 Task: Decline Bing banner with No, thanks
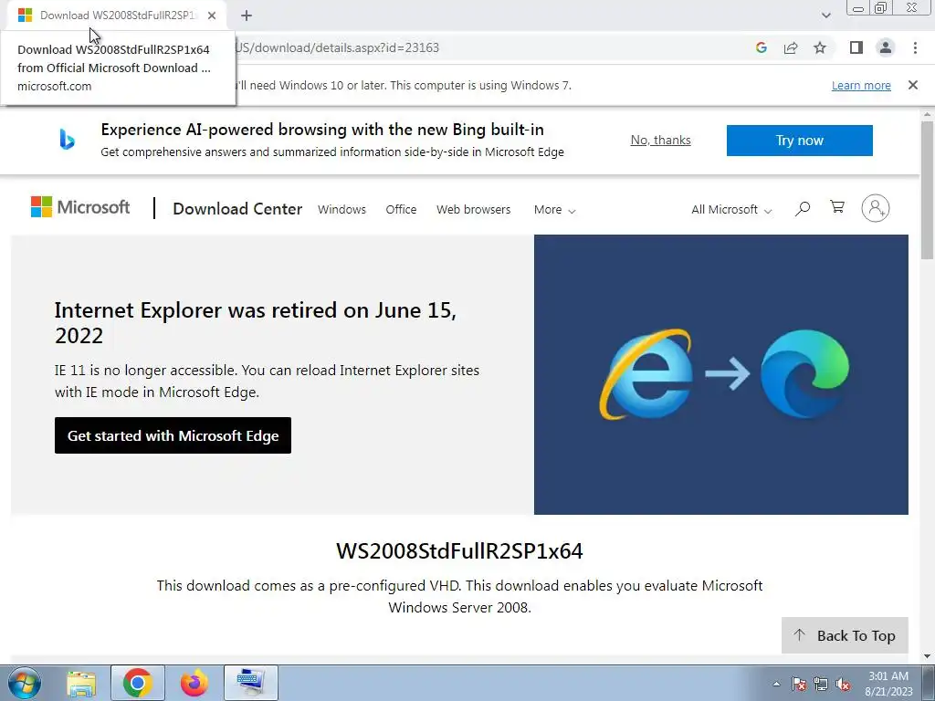661,140
